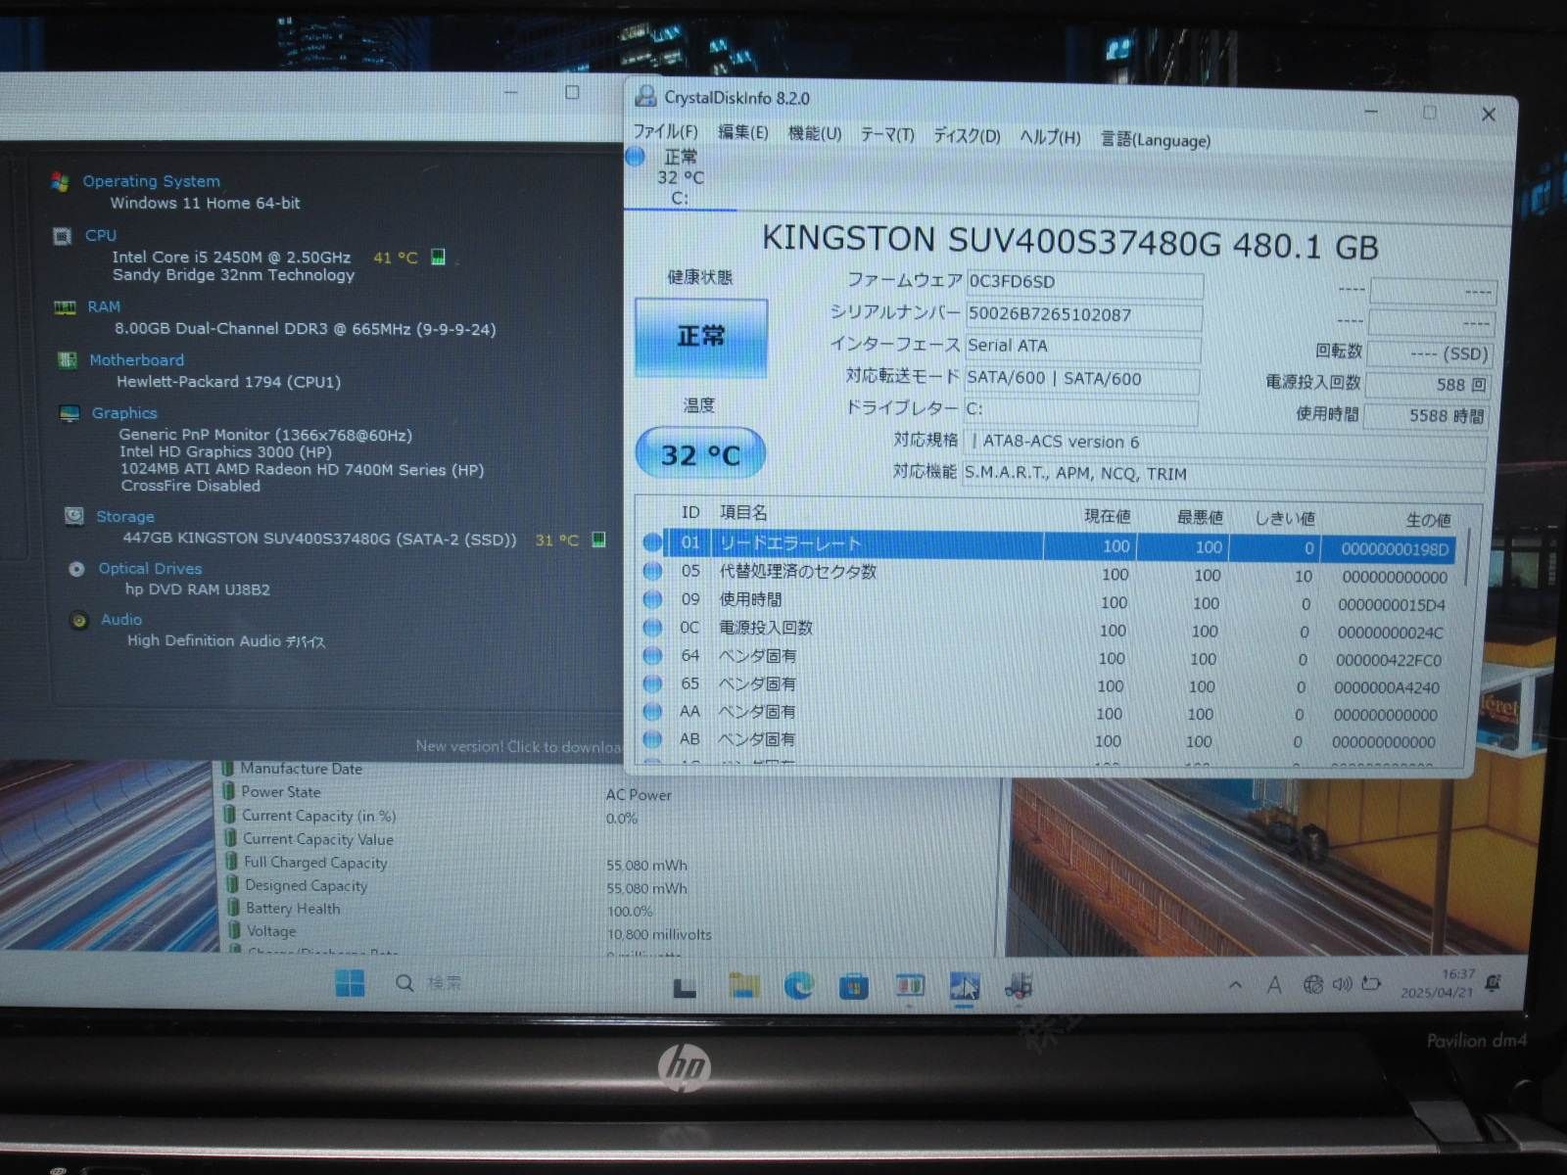This screenshot has height=1175, width=1567.
Task: Open the 編集(E) menu
Action: coord(742,133)
